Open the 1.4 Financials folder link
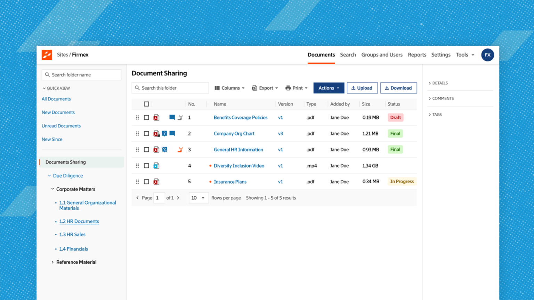 (73, 249)
